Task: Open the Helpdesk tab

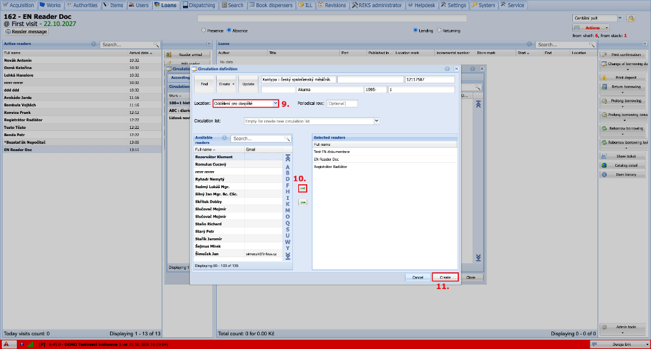Action: (x=421, y=5)
